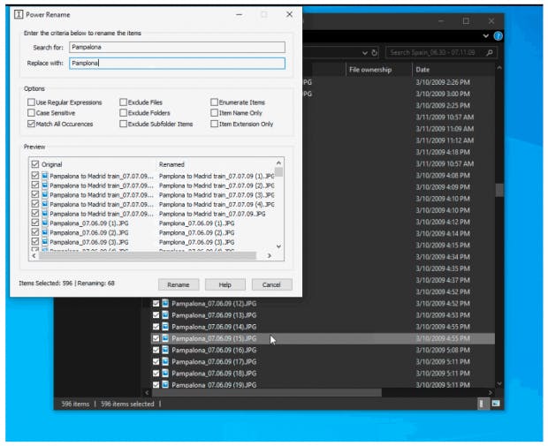This screenshot has height=446, width=548.
Task: Open the Explorer address bar history dropdown
Action: click(x=364, y=53)
